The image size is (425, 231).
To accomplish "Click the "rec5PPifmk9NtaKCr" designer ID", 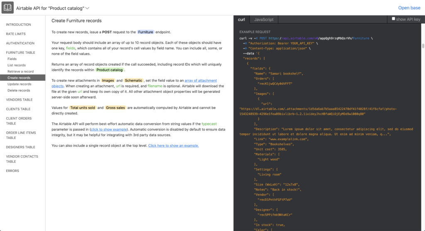I will 275,215.
